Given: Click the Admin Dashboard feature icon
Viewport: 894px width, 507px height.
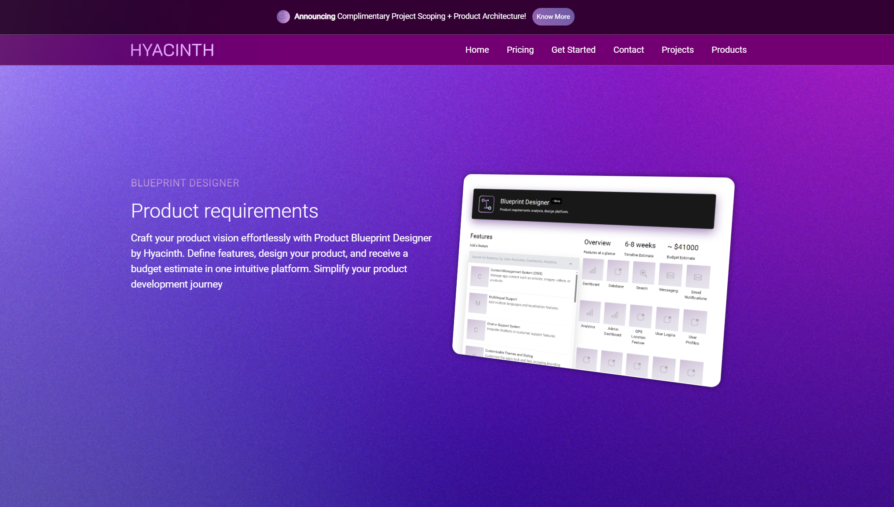Looking at the screenshot, I should tap(615, 314).
